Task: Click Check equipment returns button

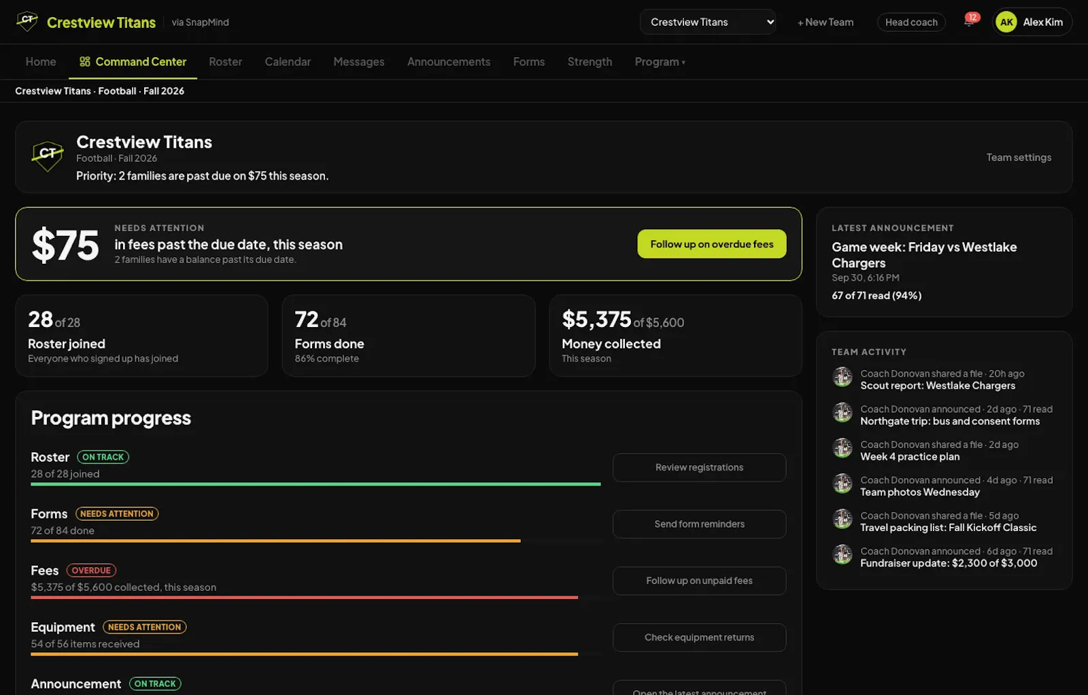Action: pos(699,637)
